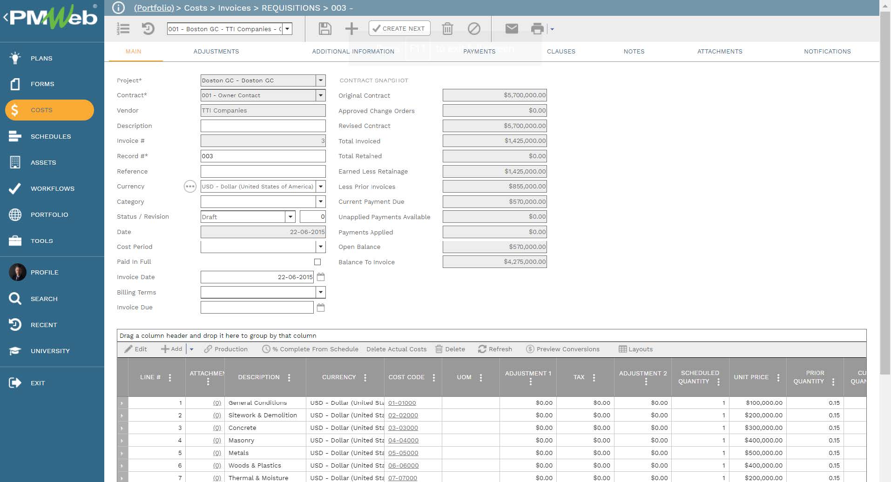
Task: Click Delete Actual Costs button
Action: tap(396, 349)
